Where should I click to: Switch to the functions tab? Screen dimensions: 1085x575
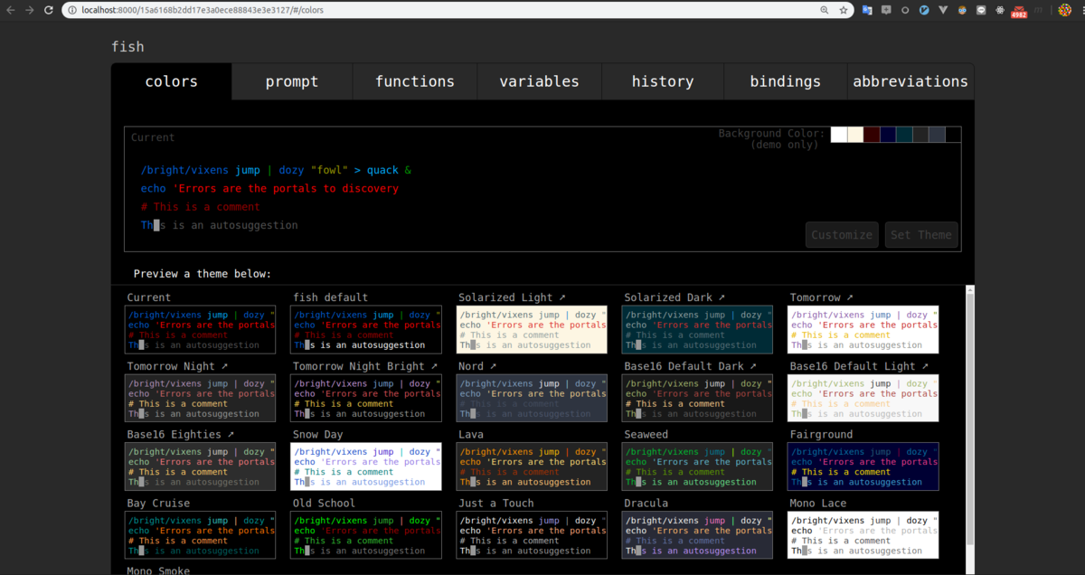click(415, 81)
